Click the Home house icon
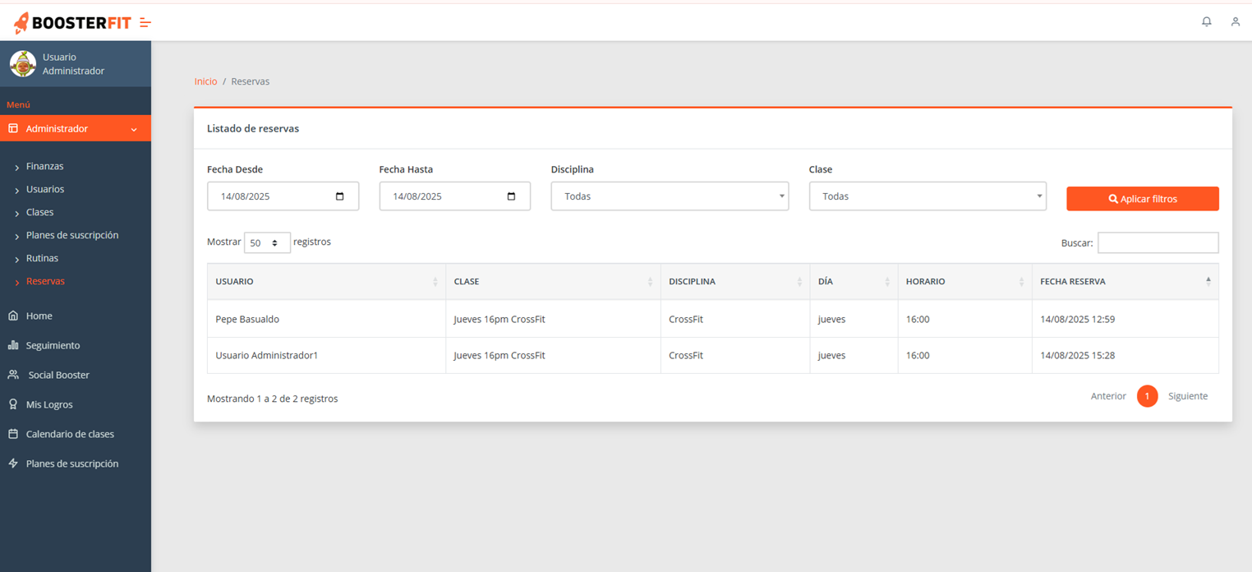The image size is (1252, 572). click(x=13, y=316)
